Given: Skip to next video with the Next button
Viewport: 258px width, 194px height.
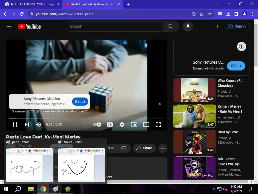Looking at the screenshot, I should coord(27,125).
